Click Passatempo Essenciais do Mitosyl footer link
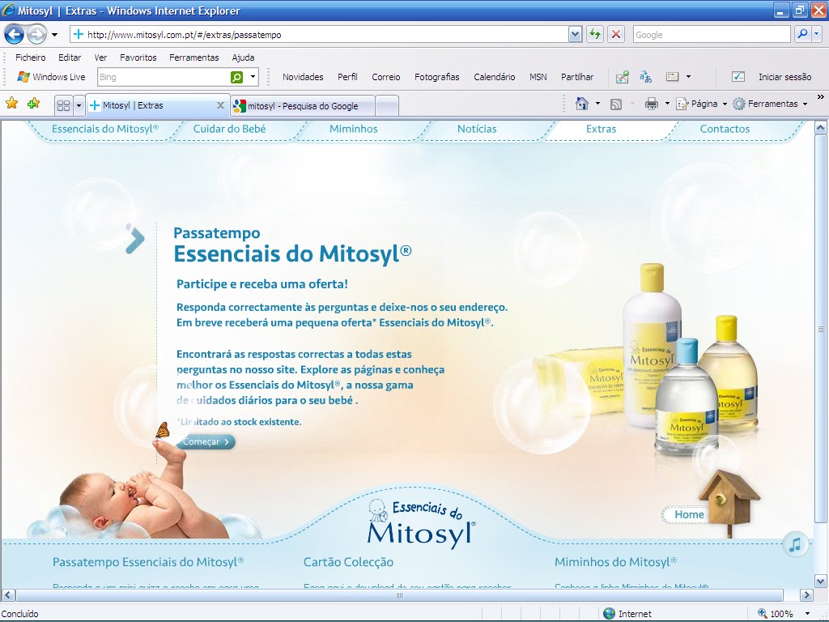The image size is (829, 622). point(148,562)
